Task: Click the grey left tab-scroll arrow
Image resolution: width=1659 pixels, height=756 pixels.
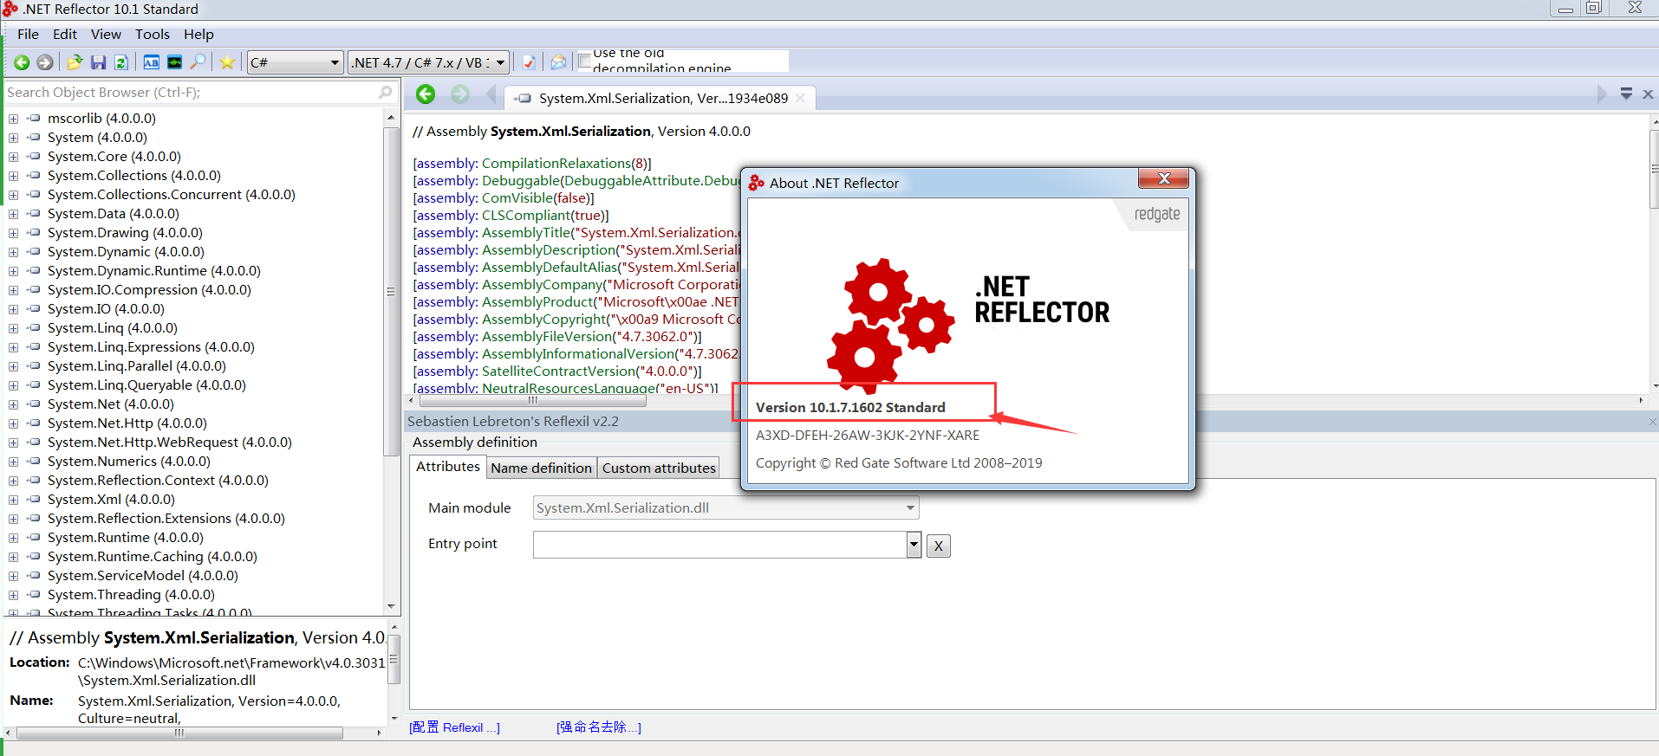Action: pyautogui.click(x=491, y=94)
